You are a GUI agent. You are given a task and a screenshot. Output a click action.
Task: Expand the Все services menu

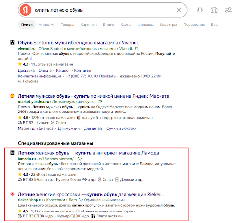pyautogui.click(x=214, y=25)
